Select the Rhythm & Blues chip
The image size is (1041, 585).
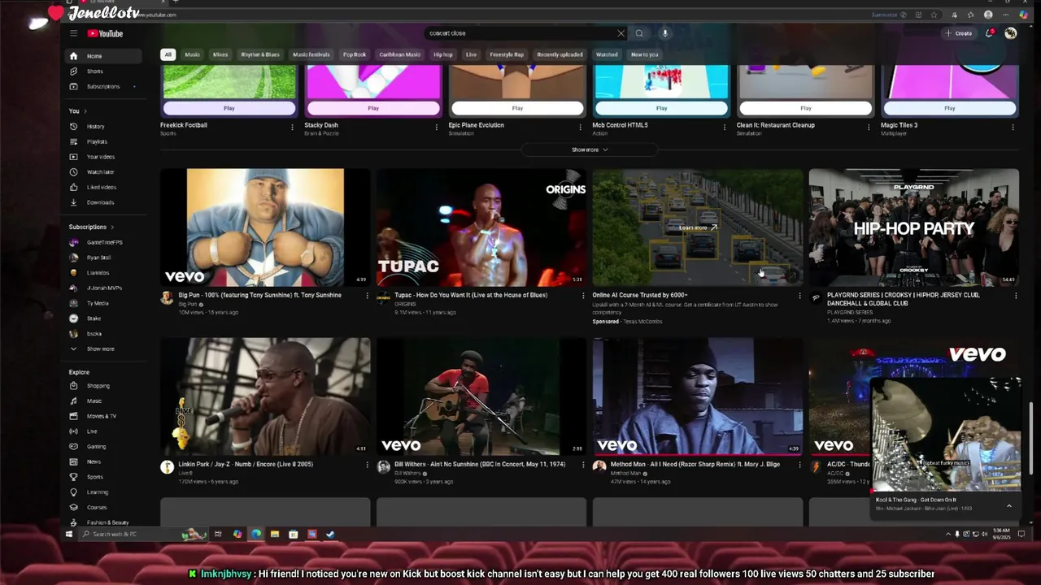(x=260, y=54)
